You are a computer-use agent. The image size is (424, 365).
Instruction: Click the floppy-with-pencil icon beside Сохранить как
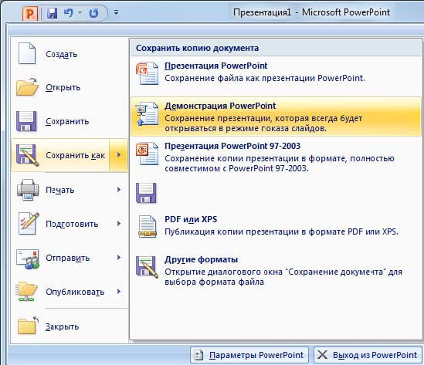pos(27,155)
